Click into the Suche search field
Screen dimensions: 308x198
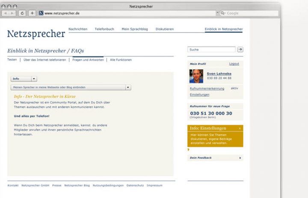[211, 50]
